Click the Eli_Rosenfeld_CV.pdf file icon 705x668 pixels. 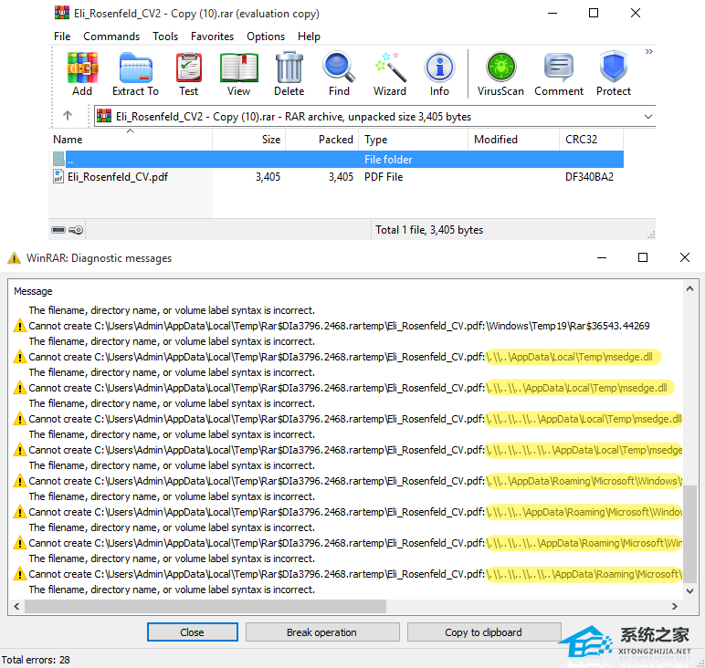[x=58, y=176]
